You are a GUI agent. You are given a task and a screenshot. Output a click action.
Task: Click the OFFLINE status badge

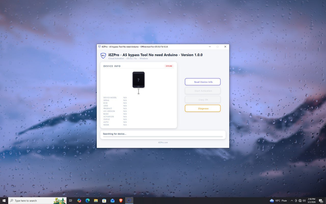click(169, 66)
